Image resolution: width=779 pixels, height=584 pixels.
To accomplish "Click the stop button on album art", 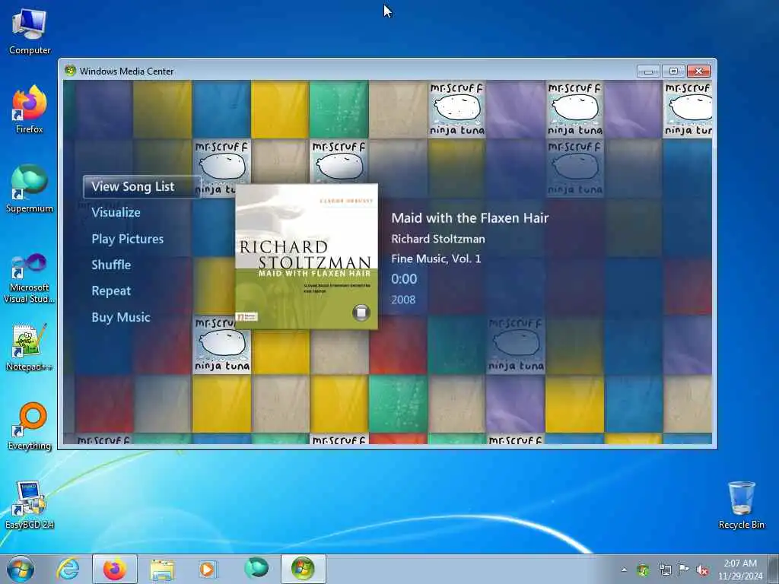I will (361, 313).
